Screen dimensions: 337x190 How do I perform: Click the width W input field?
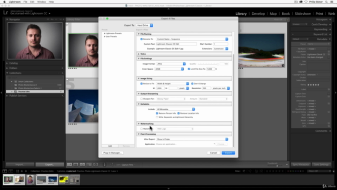pos(160,88)
